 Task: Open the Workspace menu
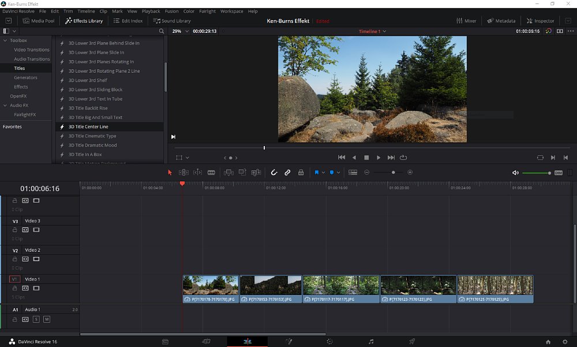(x=231, y=11)
